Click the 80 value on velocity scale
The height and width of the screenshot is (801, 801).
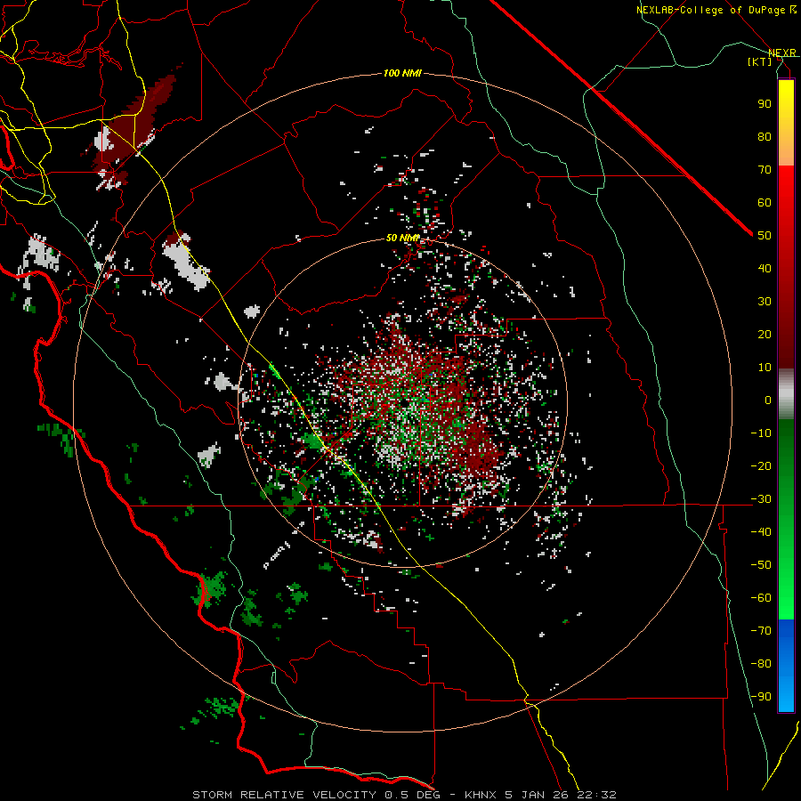[x=765, y=136]
